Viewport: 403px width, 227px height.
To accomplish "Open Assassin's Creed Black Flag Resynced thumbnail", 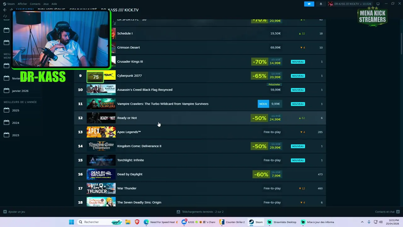I will click(101, 90).
